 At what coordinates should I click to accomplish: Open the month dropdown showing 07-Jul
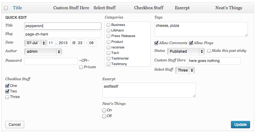[x=35, y=43]
